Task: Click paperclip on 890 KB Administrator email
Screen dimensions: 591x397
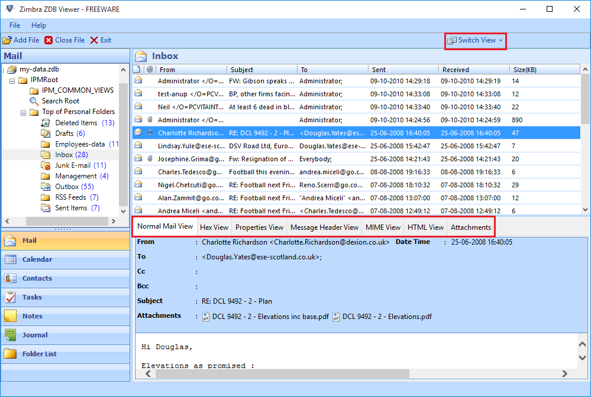Action: click(150, 120)
